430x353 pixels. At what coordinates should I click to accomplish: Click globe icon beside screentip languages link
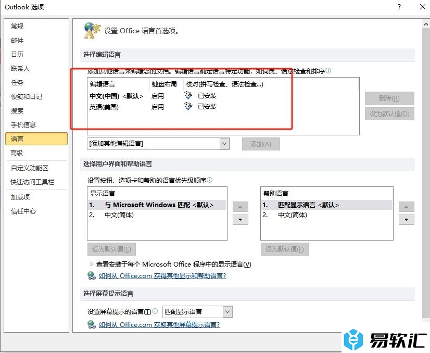coord(91,324)
